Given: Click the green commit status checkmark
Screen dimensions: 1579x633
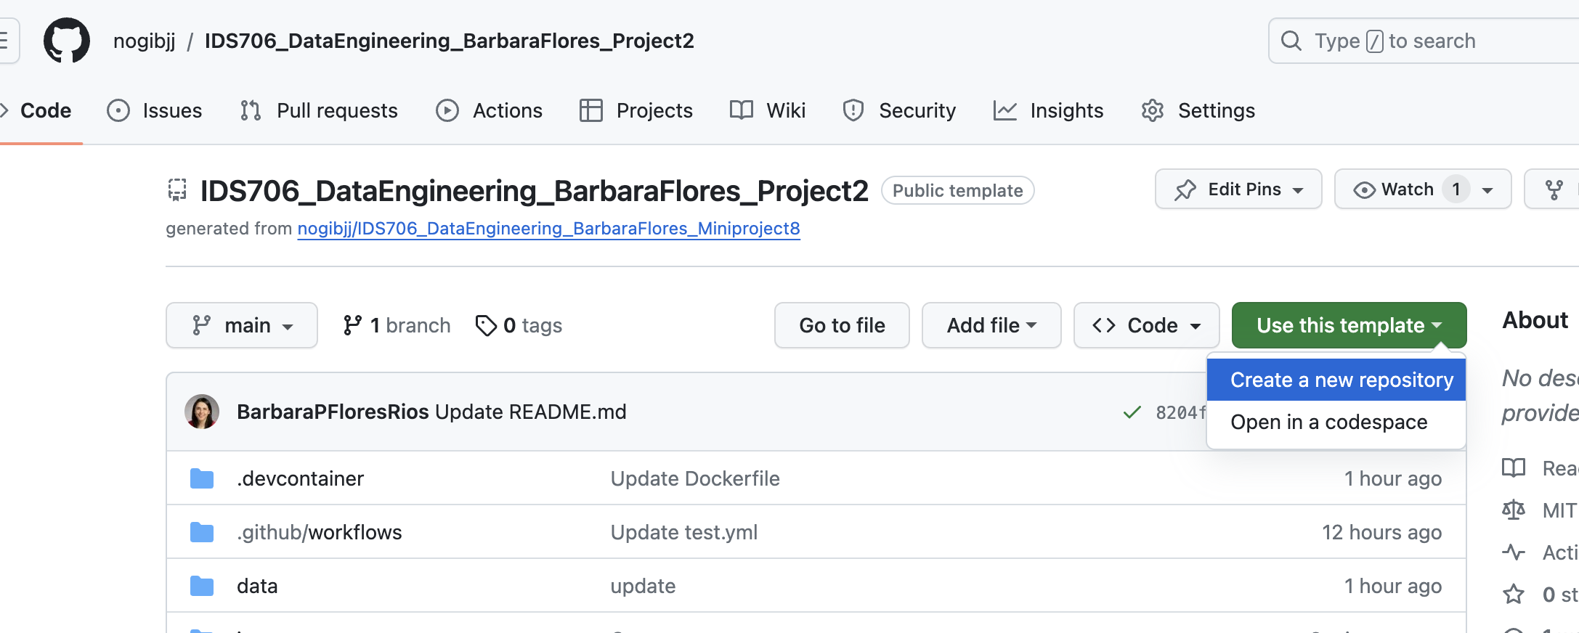Looking at the screenshot, I should tap(1132, 412).
